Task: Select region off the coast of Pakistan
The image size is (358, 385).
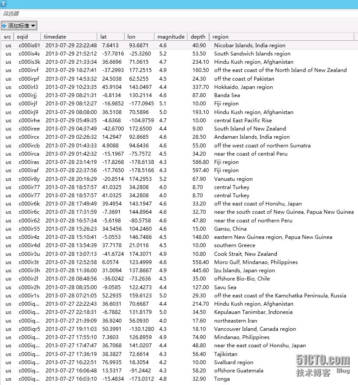Action: click(244, 79)
